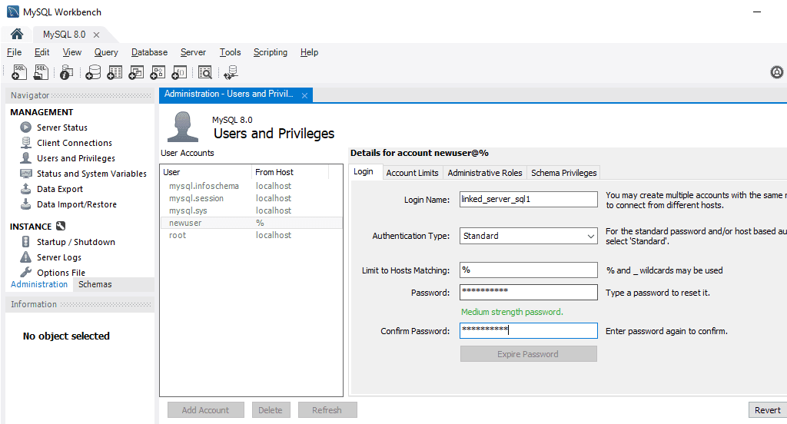The image size is (787, 424).
Task: Click the Delete account button
Action: coord(270,410)
